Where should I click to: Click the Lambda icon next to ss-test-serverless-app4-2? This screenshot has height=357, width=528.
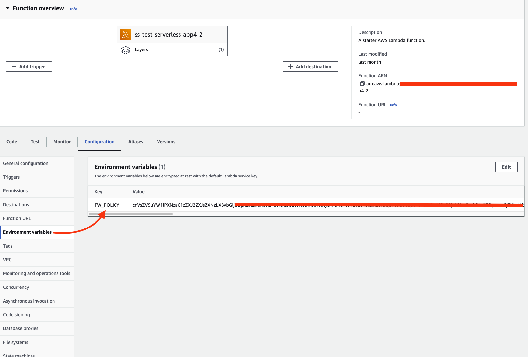click(126, 34)
